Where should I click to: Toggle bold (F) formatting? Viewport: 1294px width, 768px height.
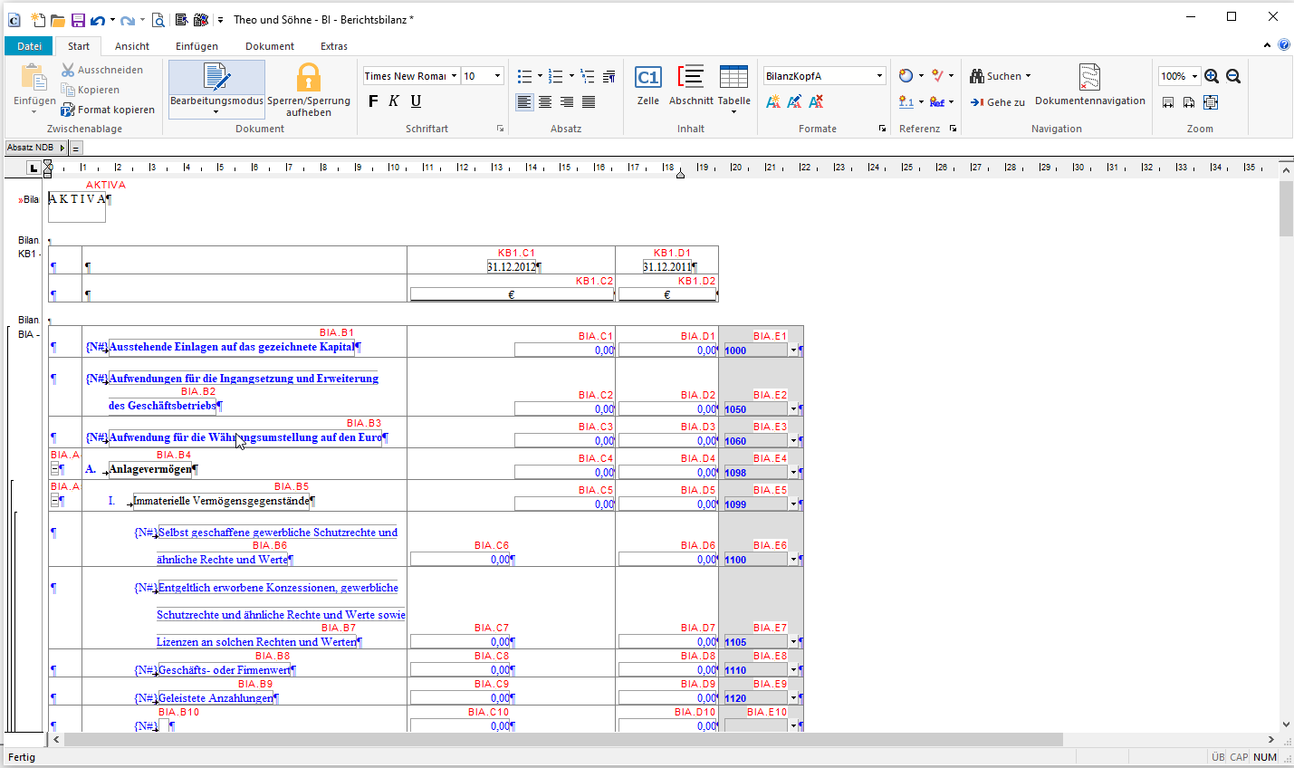tap(373, 101)
